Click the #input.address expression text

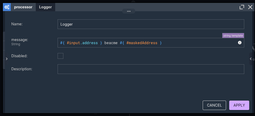82,43
